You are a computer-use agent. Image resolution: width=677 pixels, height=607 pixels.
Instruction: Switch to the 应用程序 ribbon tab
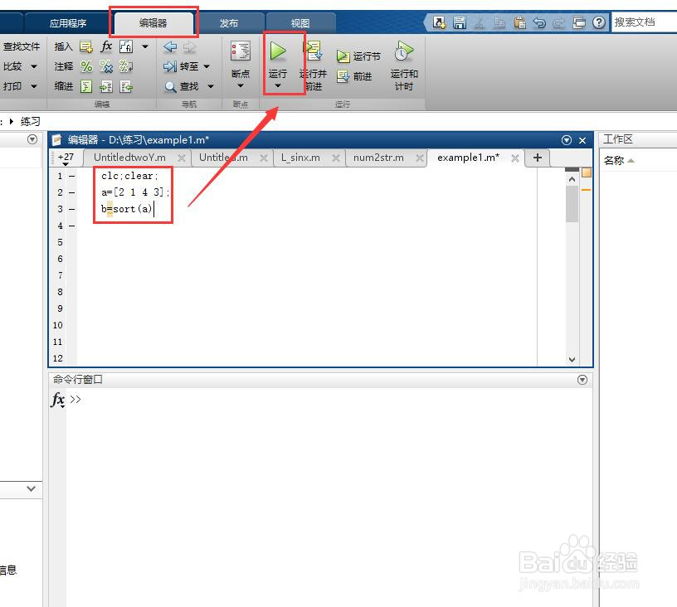click(x=67, y=23)
